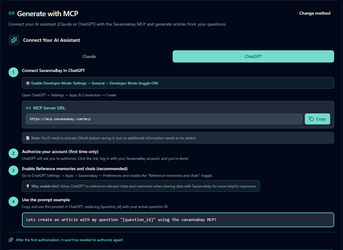Click Enable Reference memories and chats heading
This screenshot has height=250, width=343.
point(75,169)
